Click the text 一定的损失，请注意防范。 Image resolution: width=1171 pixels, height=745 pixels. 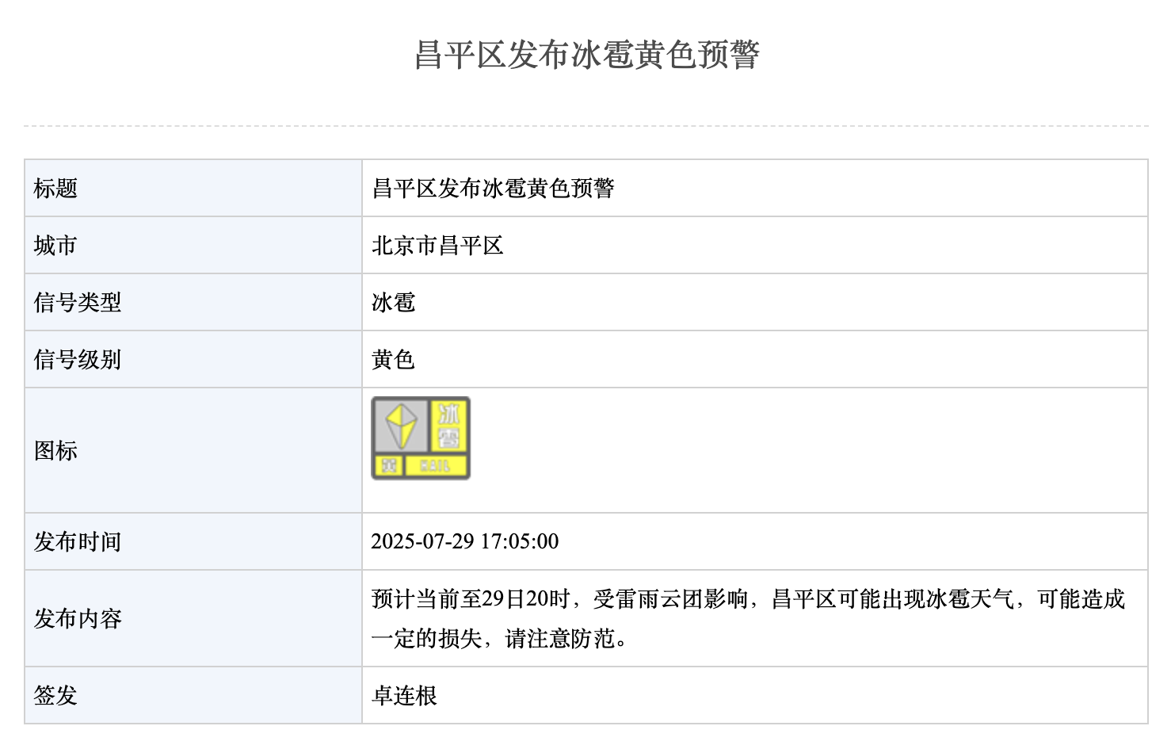coord(499,639)
